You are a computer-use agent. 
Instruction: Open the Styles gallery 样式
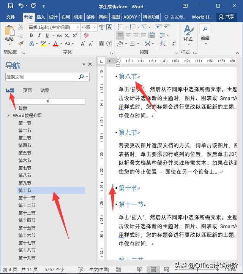coord(188,35)
